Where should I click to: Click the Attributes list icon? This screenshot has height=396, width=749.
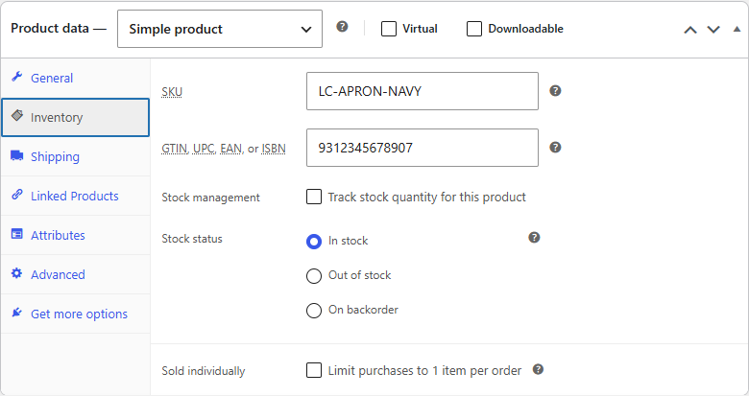click(x=17, y=234)
